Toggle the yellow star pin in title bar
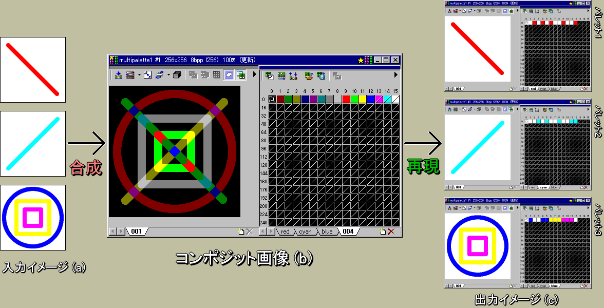This screenshot has width=604, height=308. (361, 60)
